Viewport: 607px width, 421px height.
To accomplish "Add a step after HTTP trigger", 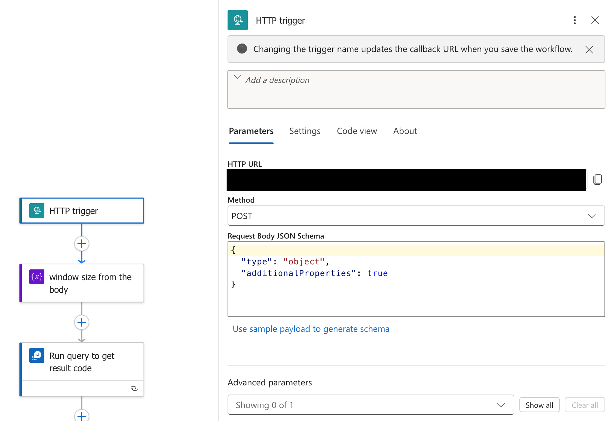I will tap(82, 244).
